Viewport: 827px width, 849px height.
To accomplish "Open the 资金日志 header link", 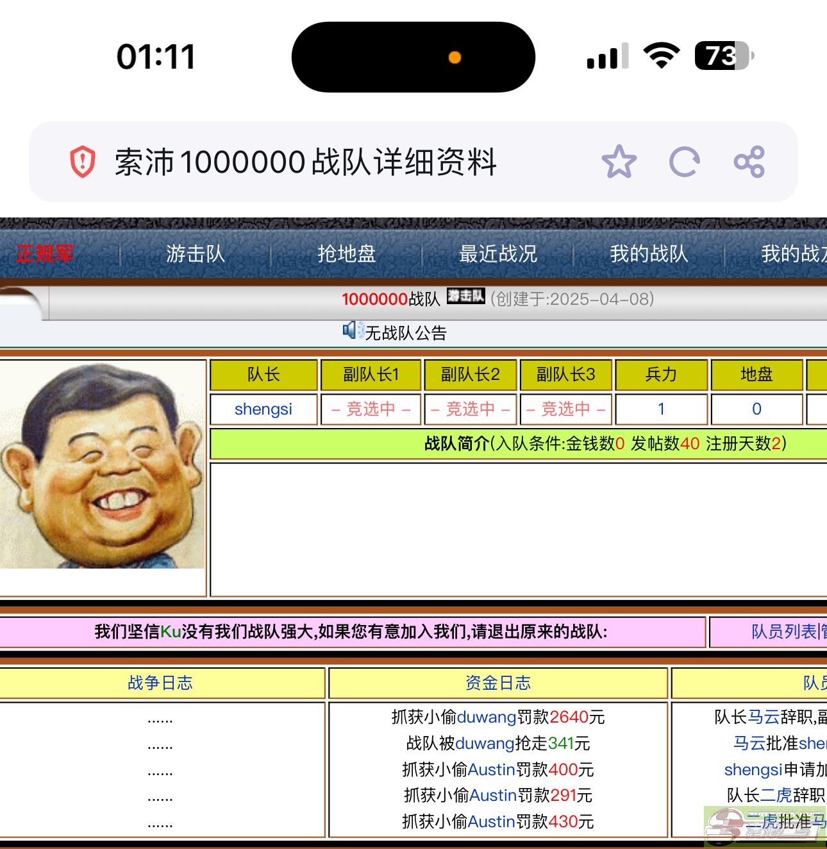I will point(498,683).
